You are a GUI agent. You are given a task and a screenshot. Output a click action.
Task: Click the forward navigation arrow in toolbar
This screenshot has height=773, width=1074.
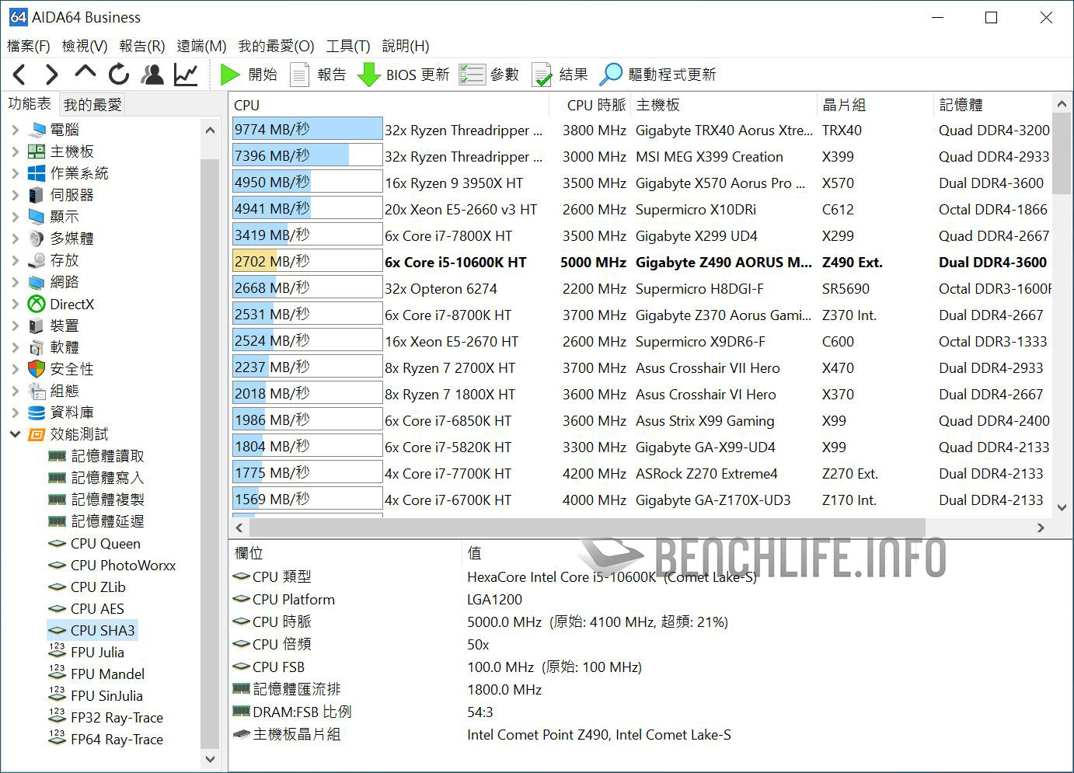[x=51, y=75]
